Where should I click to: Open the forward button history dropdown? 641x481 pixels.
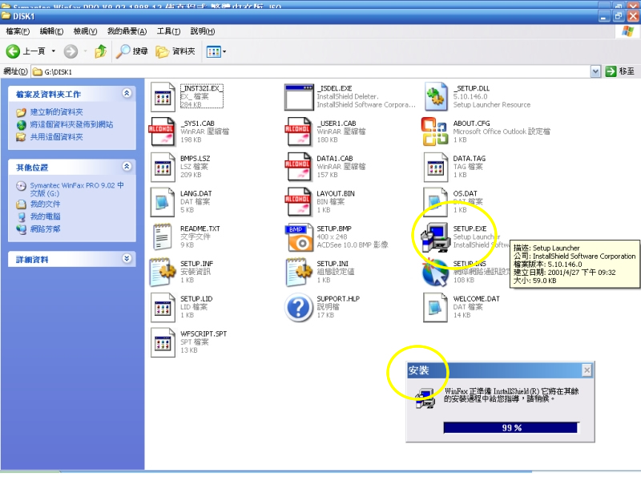click(85, 51)
